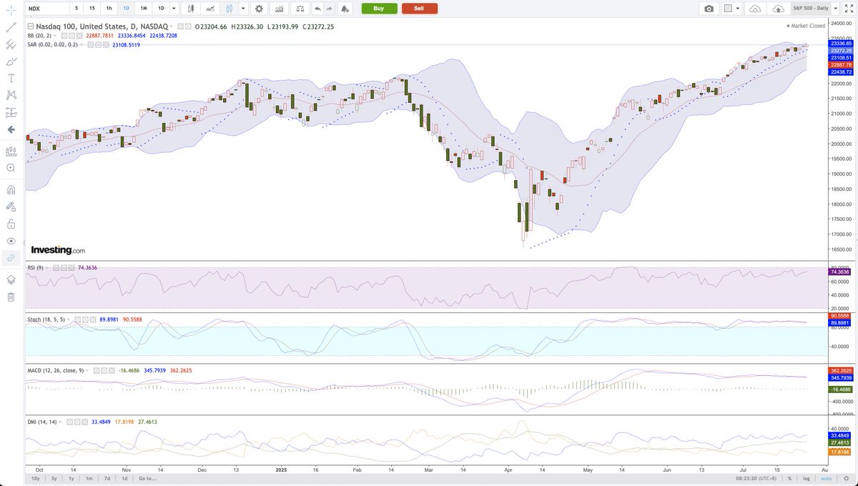Set the date range to 3y
The image size is (858, 486).
(x=54, y=478)
